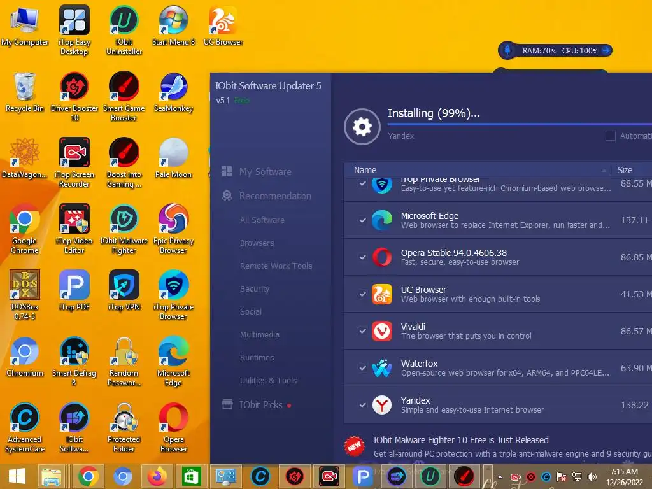Select the Remote Work Tools category
652x489 pixels.
click(x=276, y=266)
